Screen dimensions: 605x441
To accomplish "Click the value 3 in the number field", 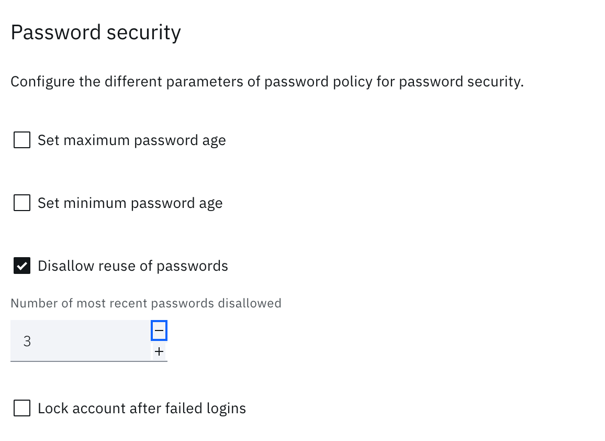I will 27,341.
